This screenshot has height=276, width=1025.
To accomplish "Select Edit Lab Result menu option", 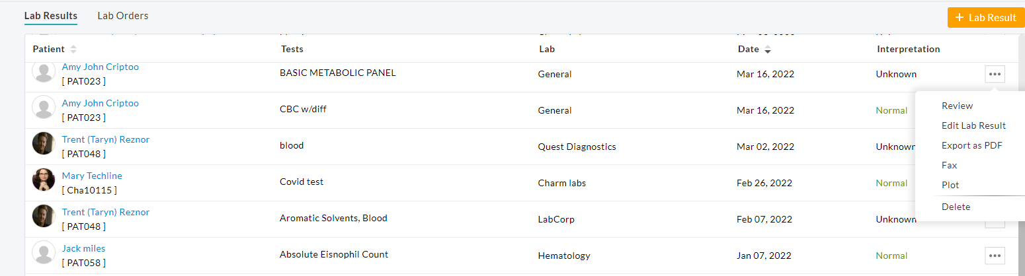I will point(973,125).
